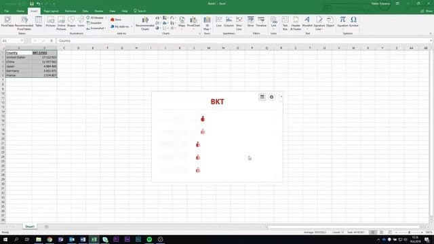Click the Table icon in Tables group
Viewport: 434px width, 244px height.
click(39, 22)
